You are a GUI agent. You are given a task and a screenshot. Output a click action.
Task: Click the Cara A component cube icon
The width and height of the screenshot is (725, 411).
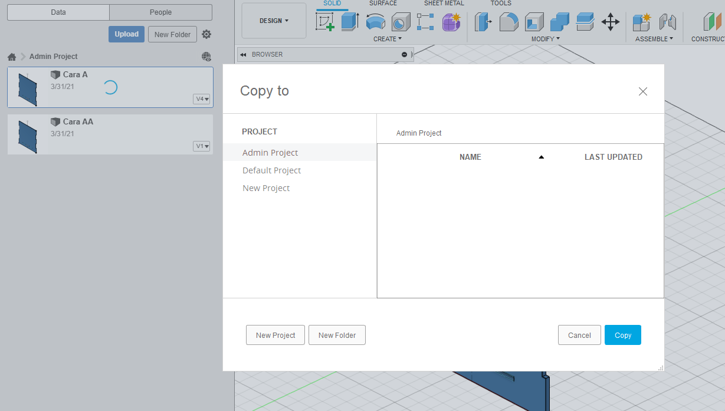coord(55,75)
